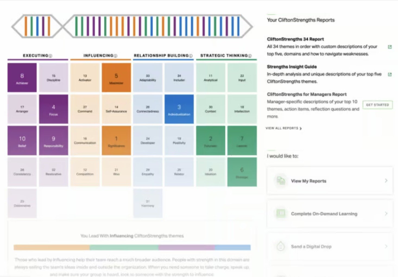Click the small left DNA strengths graphic
Screen dimensions: 398x277
(x=37, y=26)
